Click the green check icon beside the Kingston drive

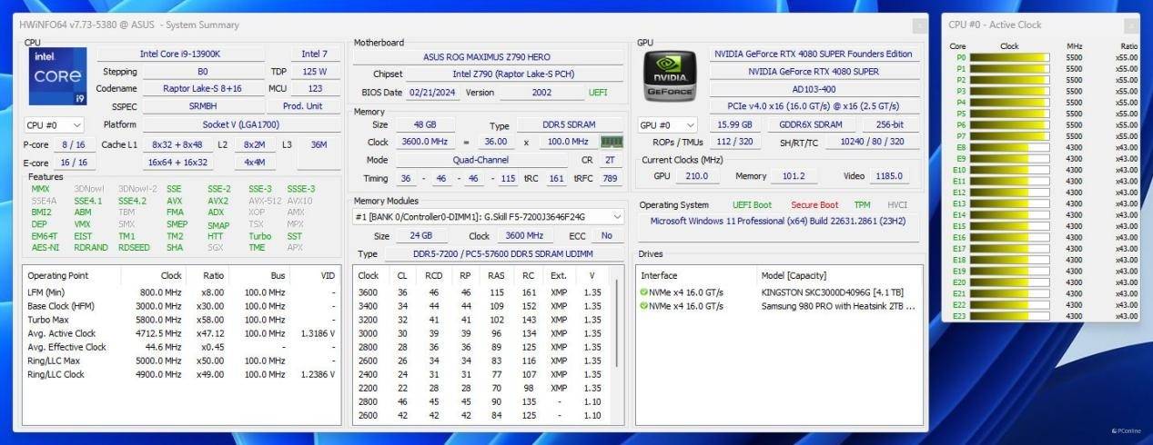click(x=644, y=292)
